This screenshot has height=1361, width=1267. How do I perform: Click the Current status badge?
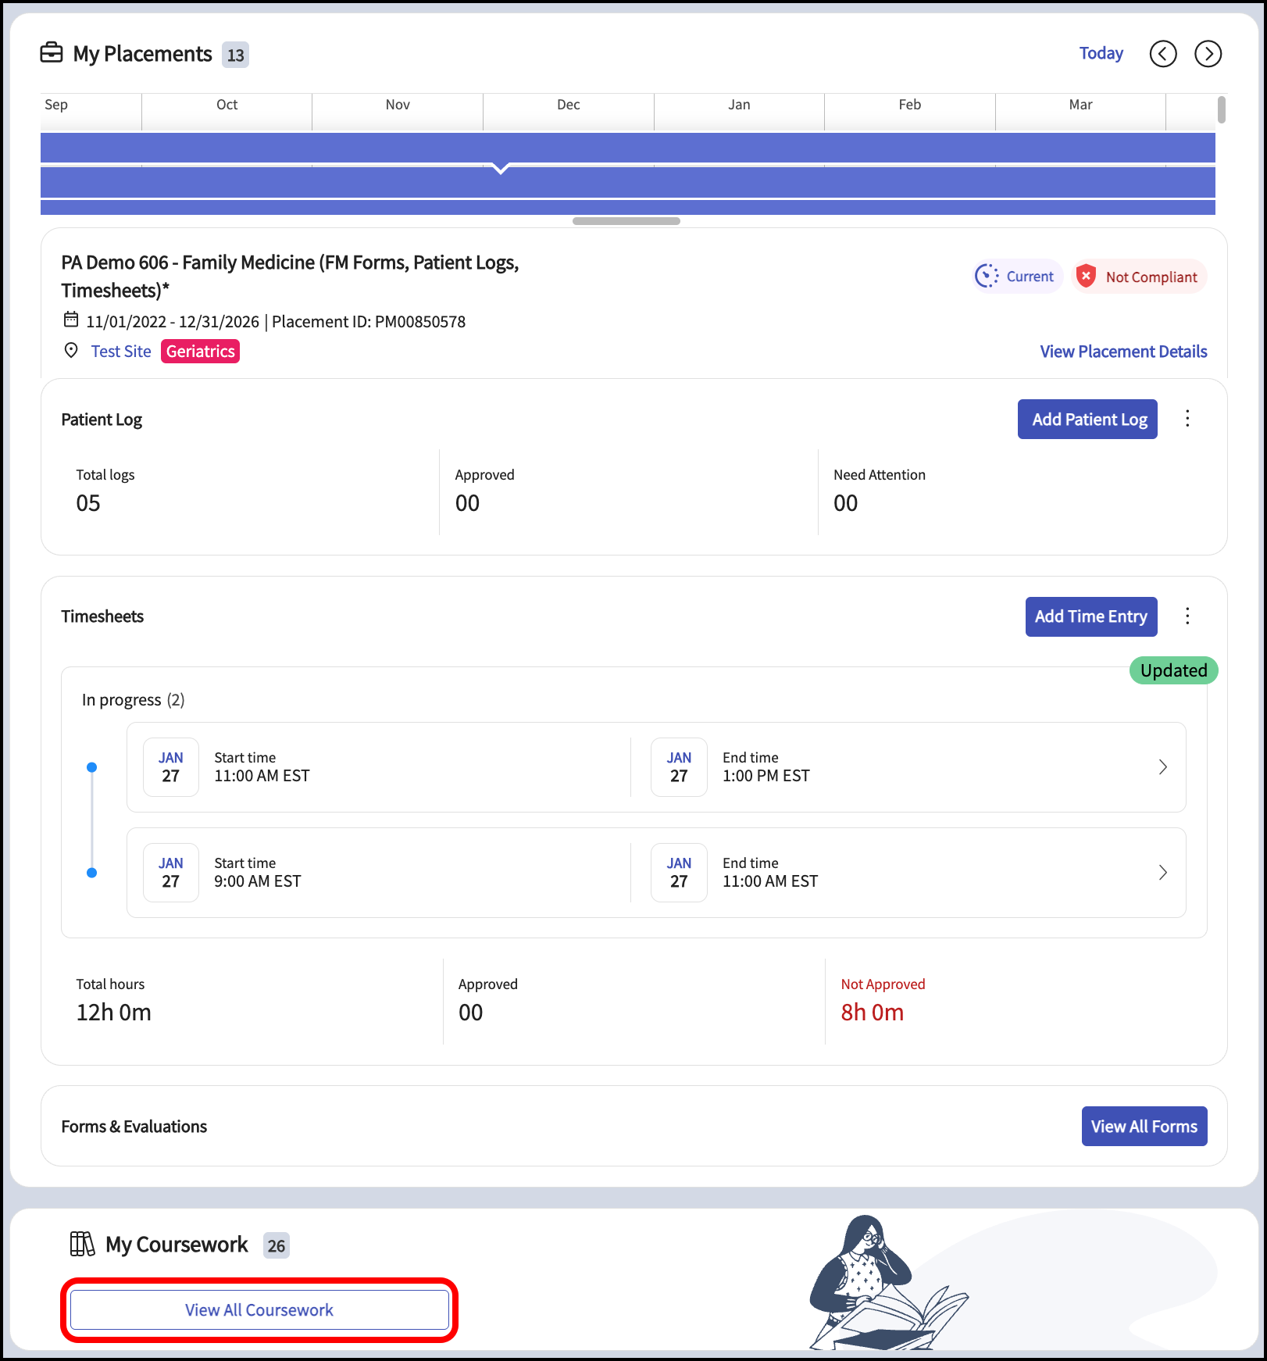point(1017,277)
